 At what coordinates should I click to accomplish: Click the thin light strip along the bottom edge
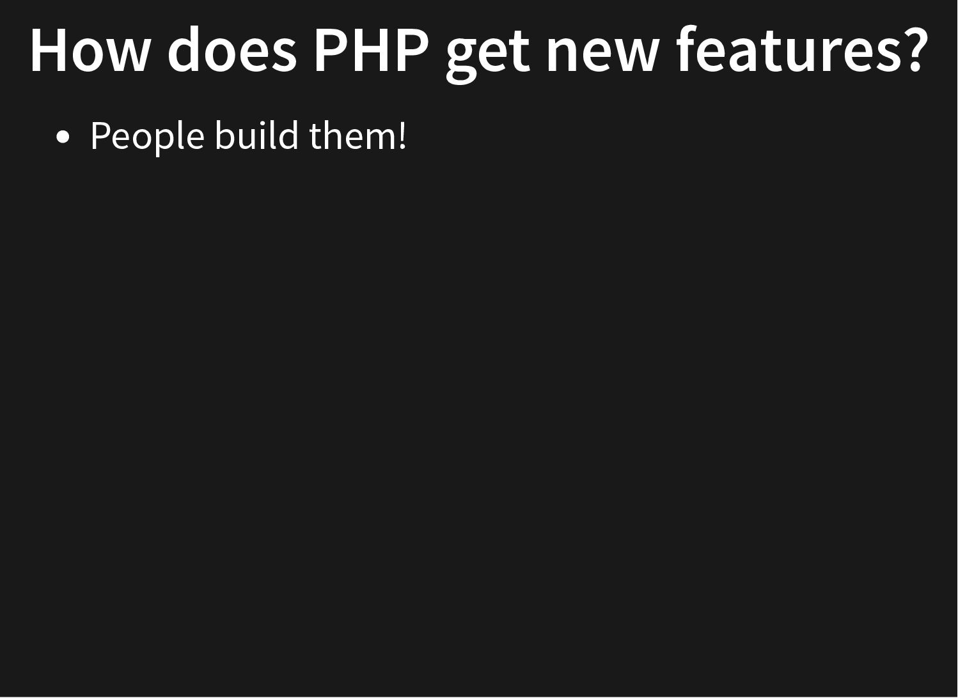[478, 697]
